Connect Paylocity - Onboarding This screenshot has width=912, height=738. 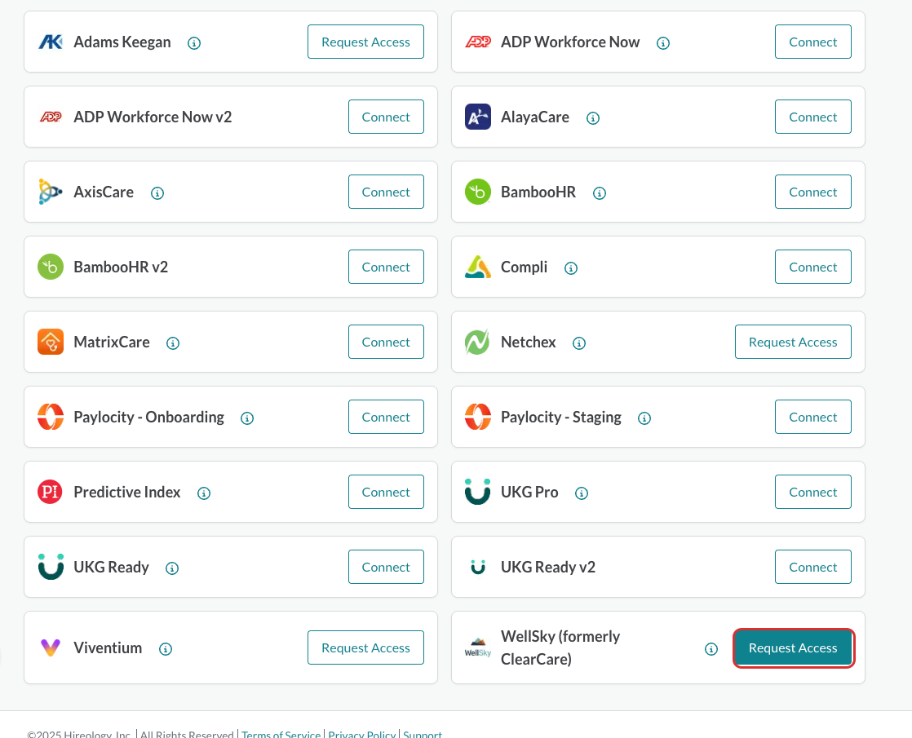point(386,417)
